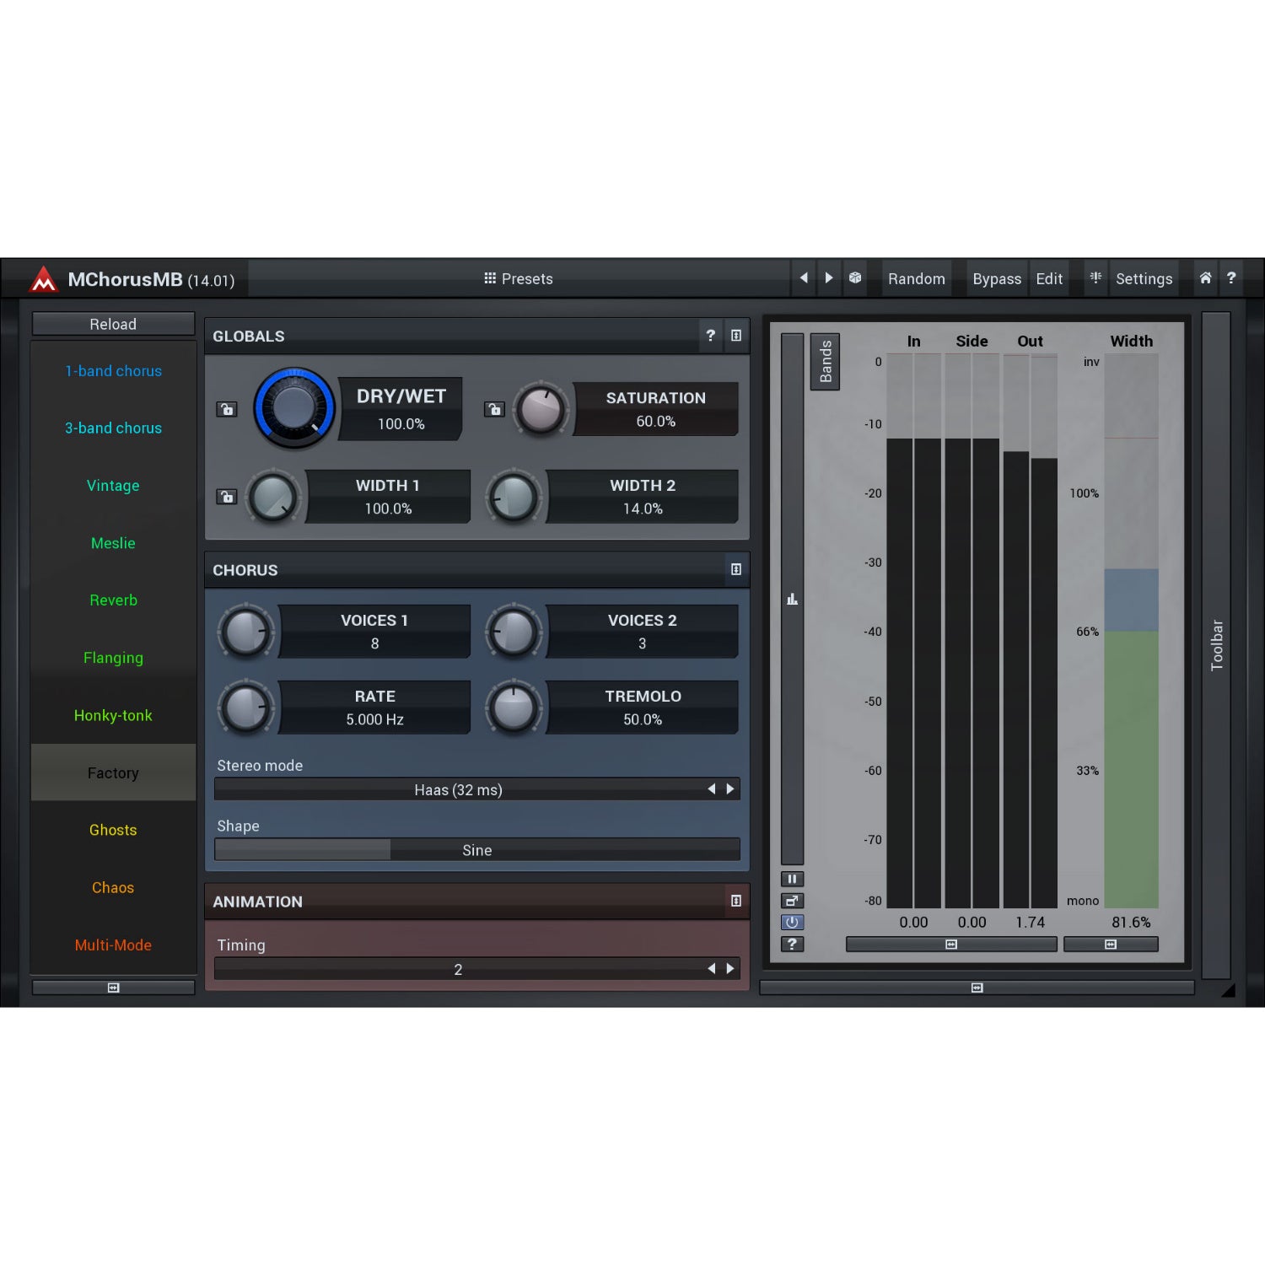The height and width of the screenshot is (1265, 1265).
Task: Open the Edit screen button
Action: 1049,278
